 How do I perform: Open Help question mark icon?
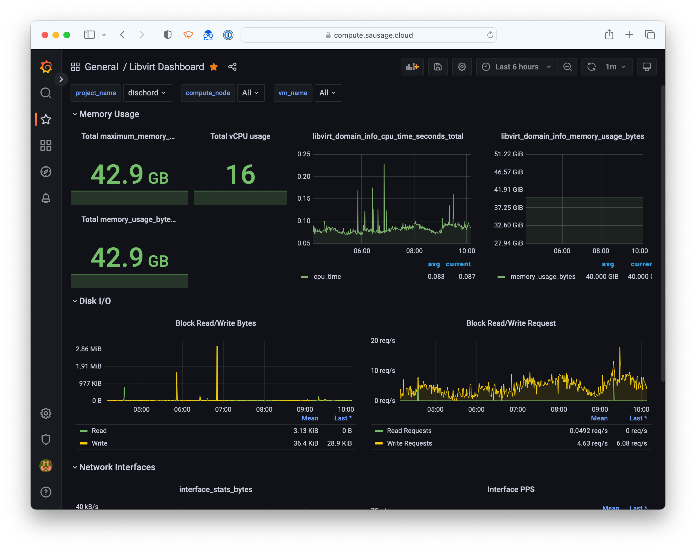click(x=46, y=492)
